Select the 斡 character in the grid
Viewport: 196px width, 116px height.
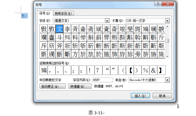tap(138, 37)
